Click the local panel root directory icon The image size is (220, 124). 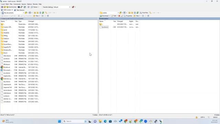[37, 13]
